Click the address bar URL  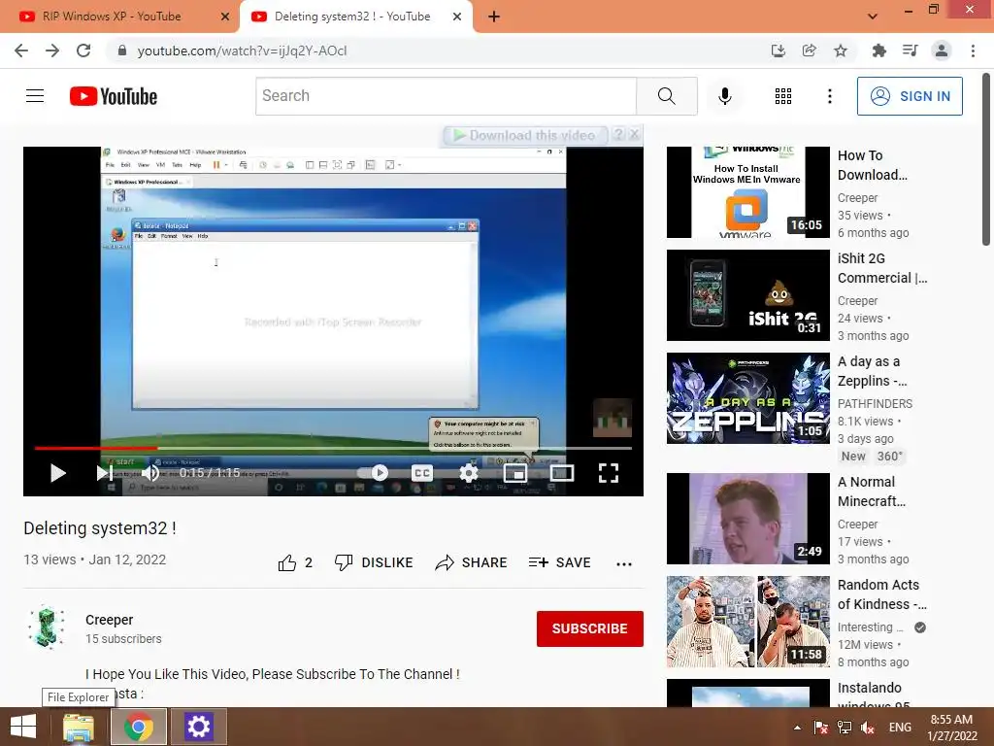[242, 51]
